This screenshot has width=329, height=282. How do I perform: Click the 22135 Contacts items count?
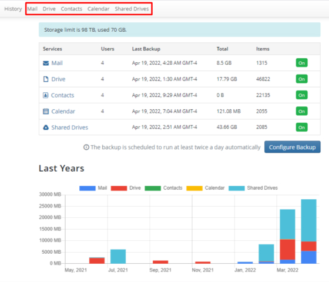click(263, 95)
